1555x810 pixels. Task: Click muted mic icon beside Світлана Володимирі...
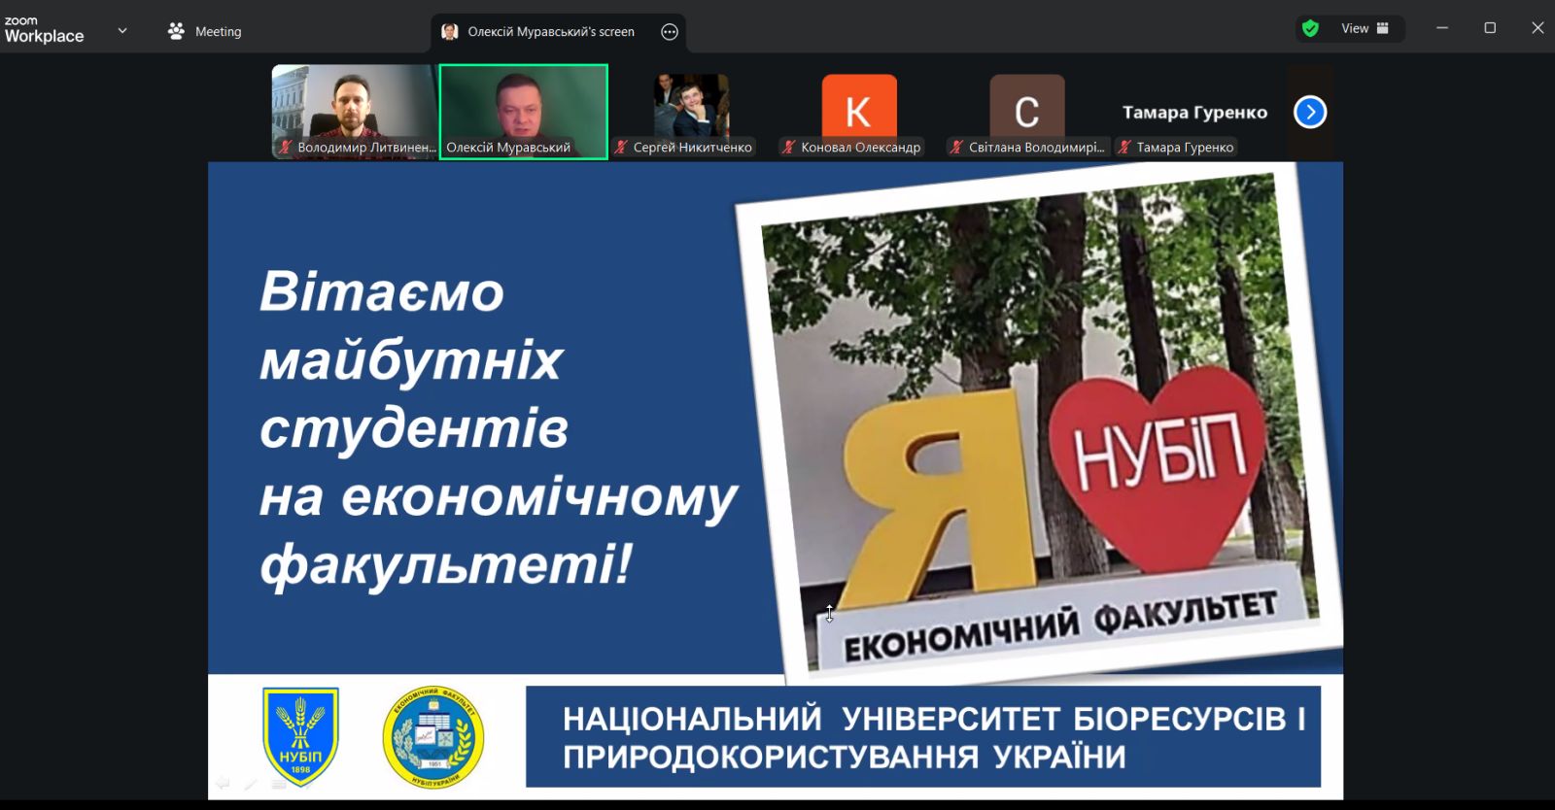(957, 148)
